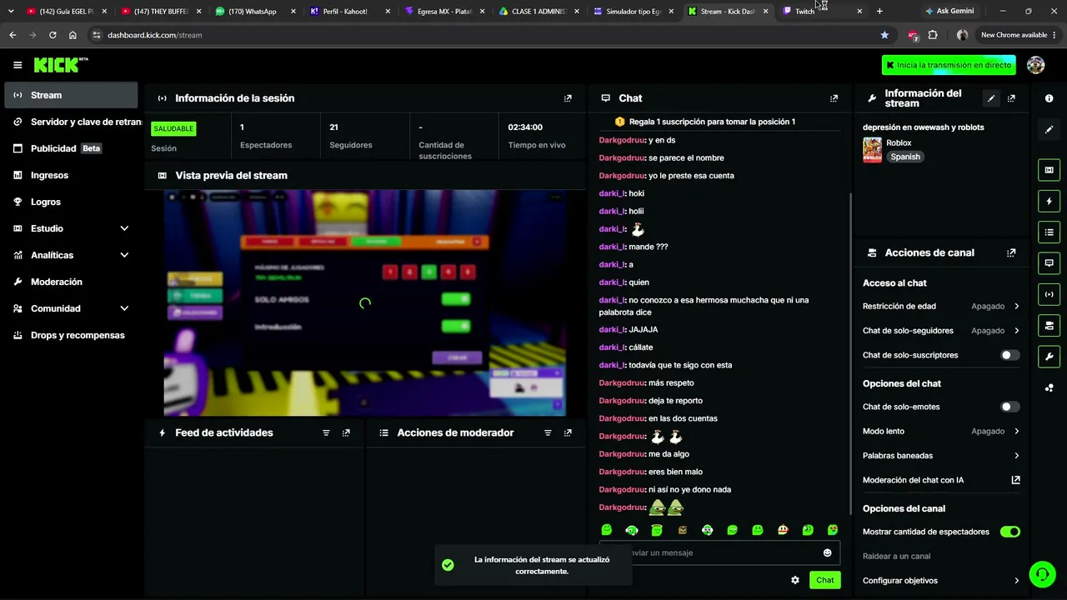
Task: Open the Chrome tab search dropdown arrow
Action: 11,11
